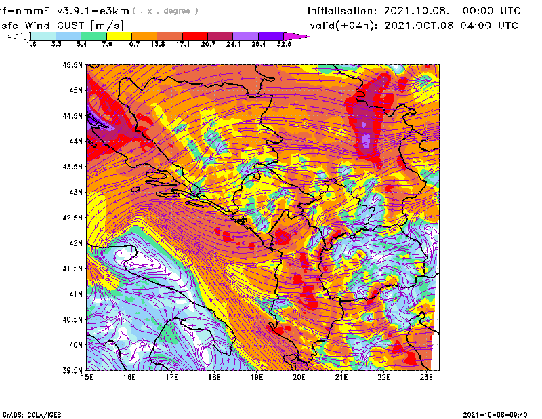
Task: Click the 'sfc Wind GUST [m/s]' title
Action: point(62,26)
